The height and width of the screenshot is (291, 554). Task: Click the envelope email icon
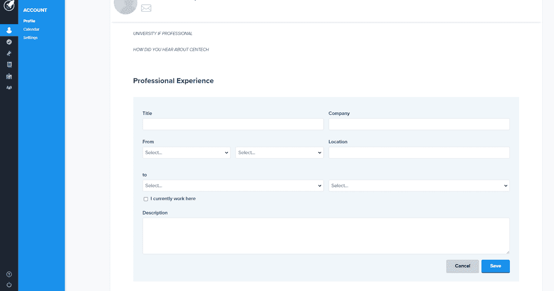pyautogui.click(x=146, y=8)
